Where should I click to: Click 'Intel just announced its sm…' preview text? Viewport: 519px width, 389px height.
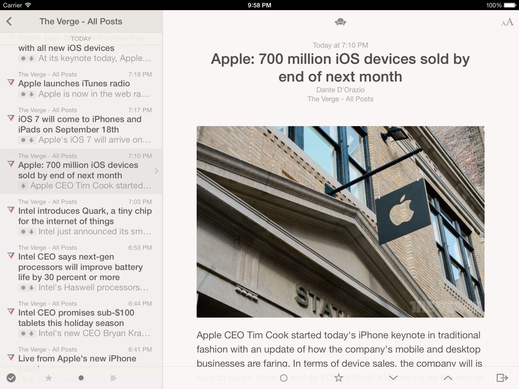(95, 232)
